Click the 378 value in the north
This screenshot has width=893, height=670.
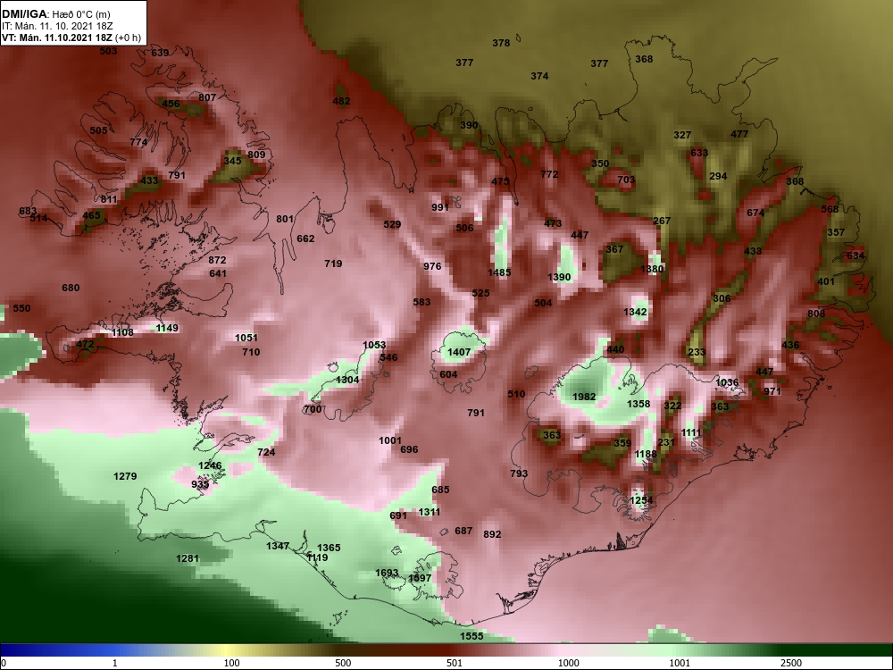tap(501, 43)
